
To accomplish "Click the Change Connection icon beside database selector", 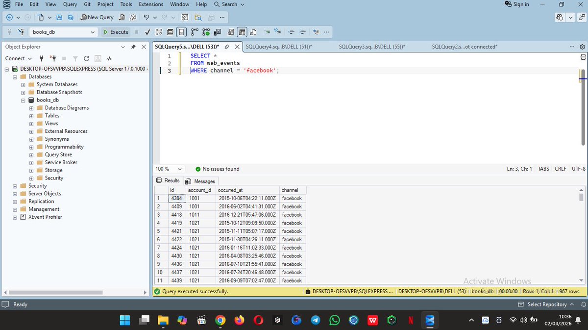I will click(21, 32).
